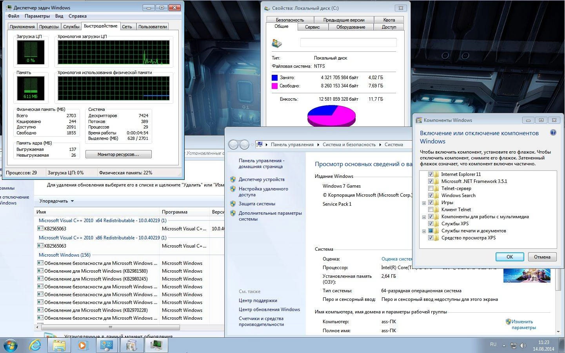Open Безопасность tab in disk properties
This screenshot has width=565, height=353.
(x=290, y=20)
